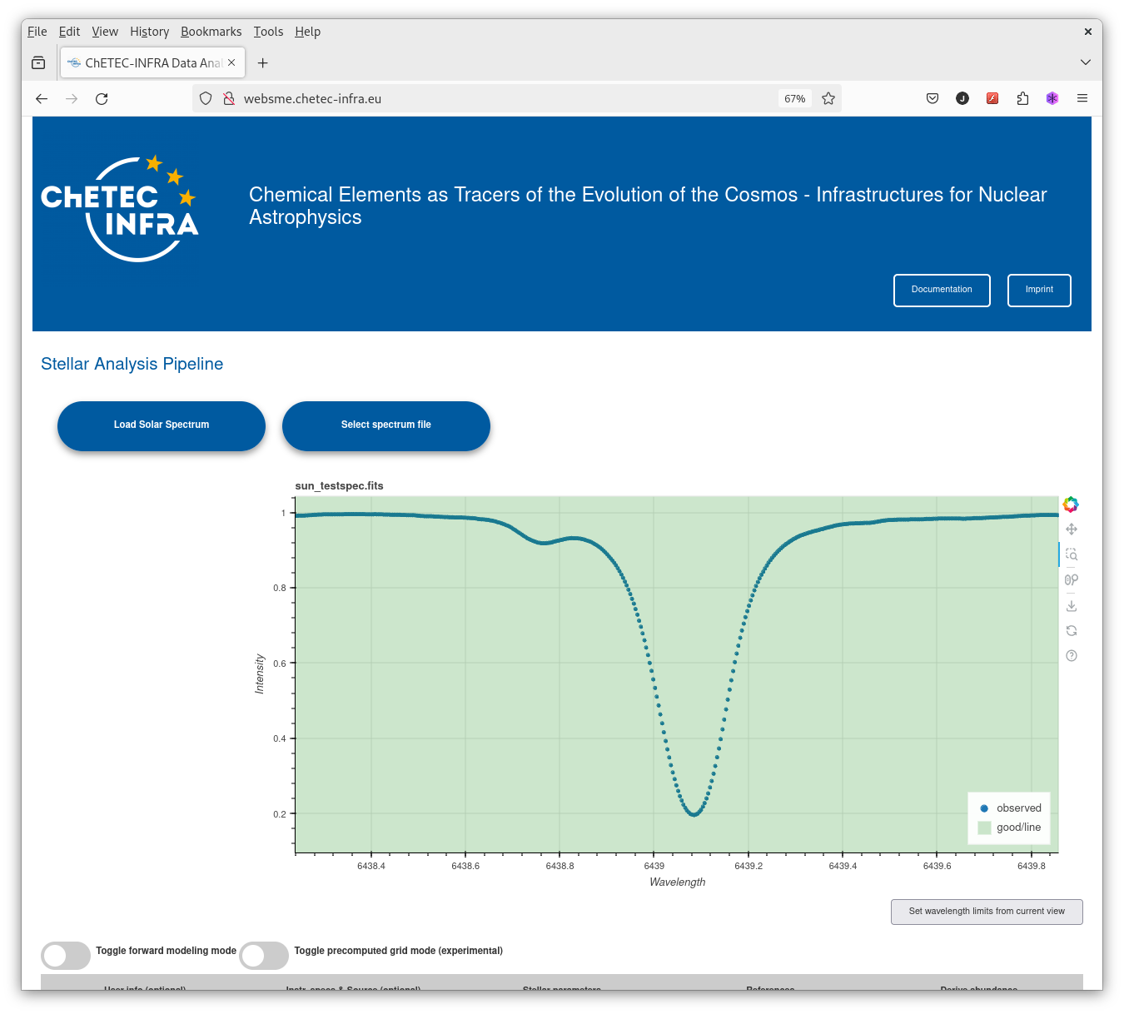Open the Pocket save icon
1124x1014 pixels.
[x=933, y=98]
